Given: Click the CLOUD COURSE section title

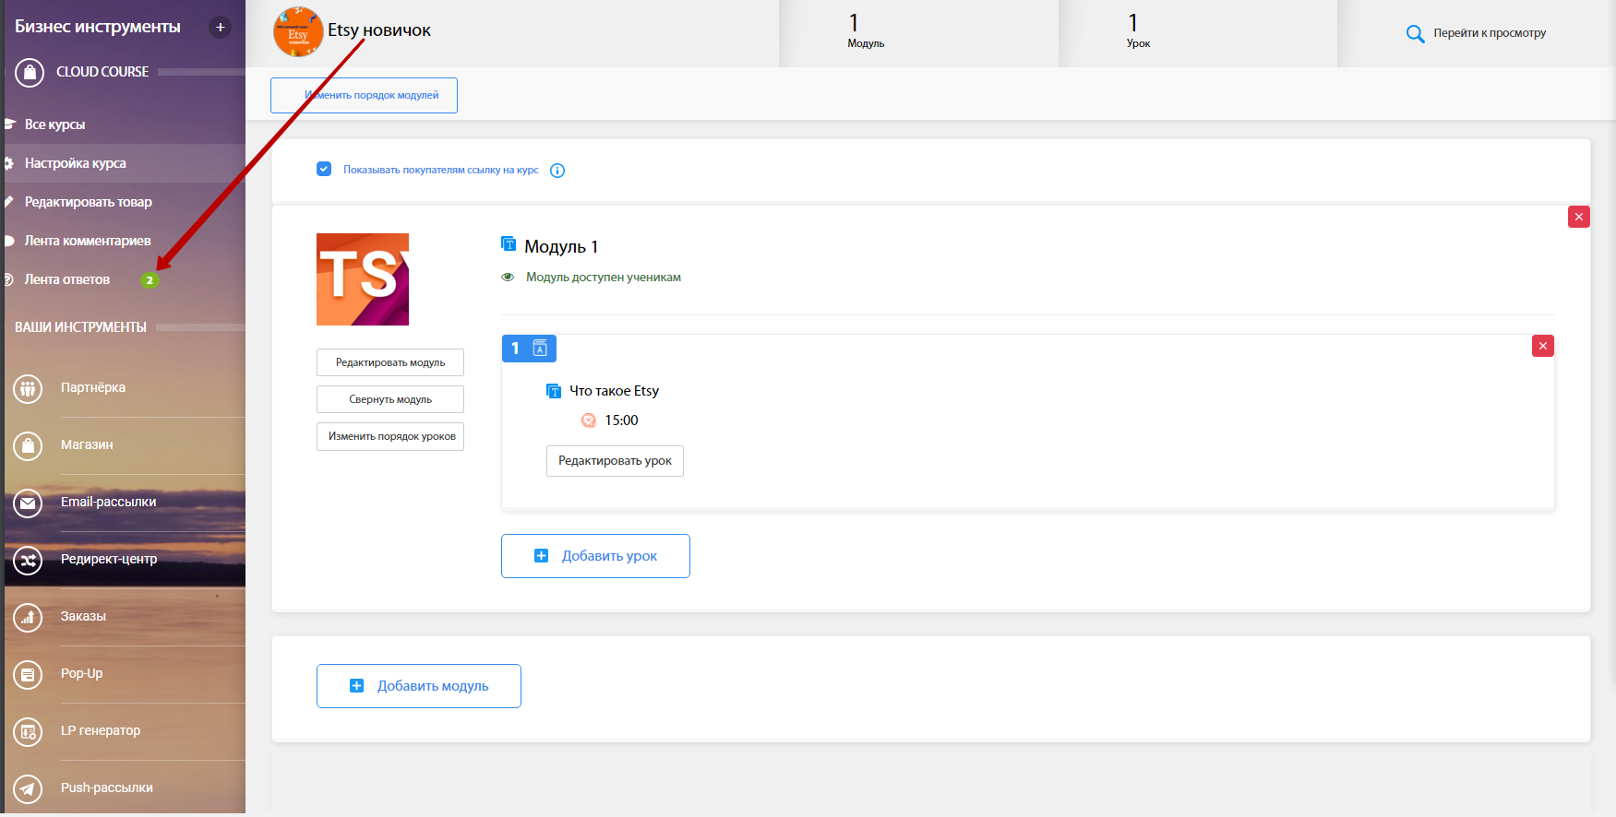Looking at the screenshot, I should (x=102, y=72).
